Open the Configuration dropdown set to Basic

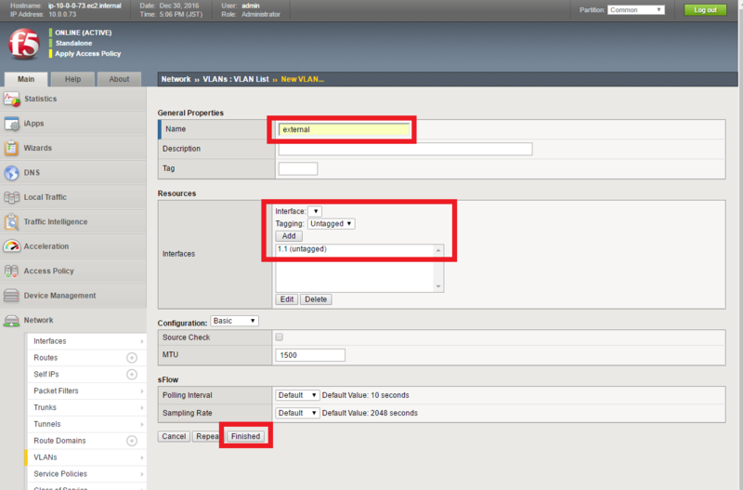[x=234, y=321]
